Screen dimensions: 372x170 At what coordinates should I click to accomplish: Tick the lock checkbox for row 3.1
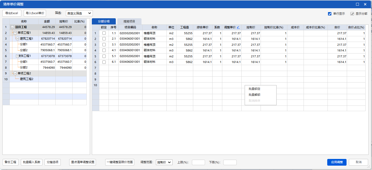104,45
